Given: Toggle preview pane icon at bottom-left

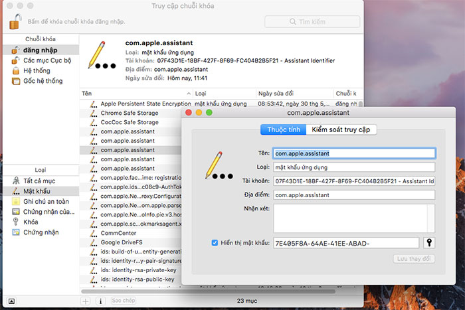Looking at the screenshot, I should (11, 301).
